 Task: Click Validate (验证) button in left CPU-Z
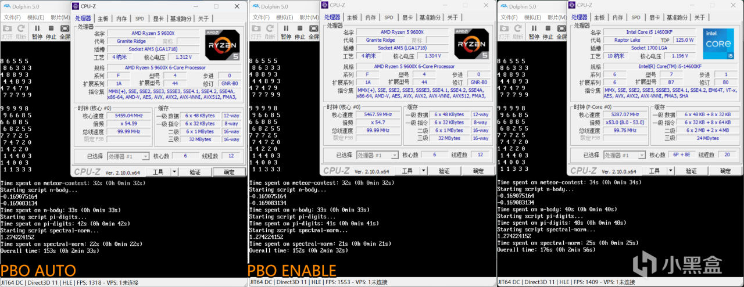click(195, 172)
